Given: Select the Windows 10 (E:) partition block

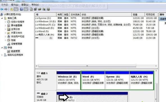Looking at the screenshot, I should click(68, 80).
